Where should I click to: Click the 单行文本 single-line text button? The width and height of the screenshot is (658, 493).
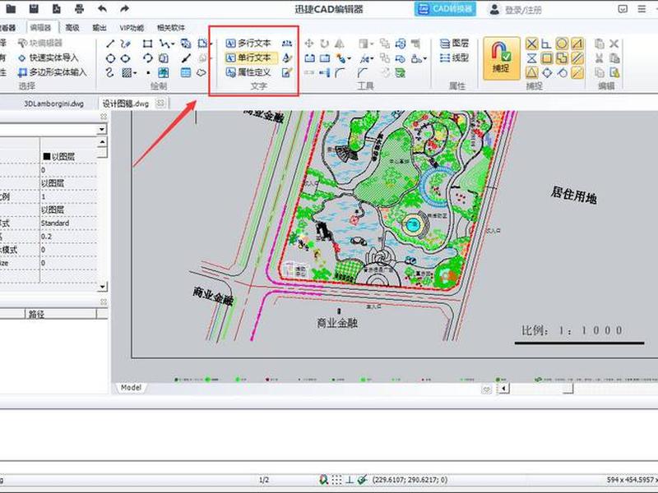click(x=251, y=58)
